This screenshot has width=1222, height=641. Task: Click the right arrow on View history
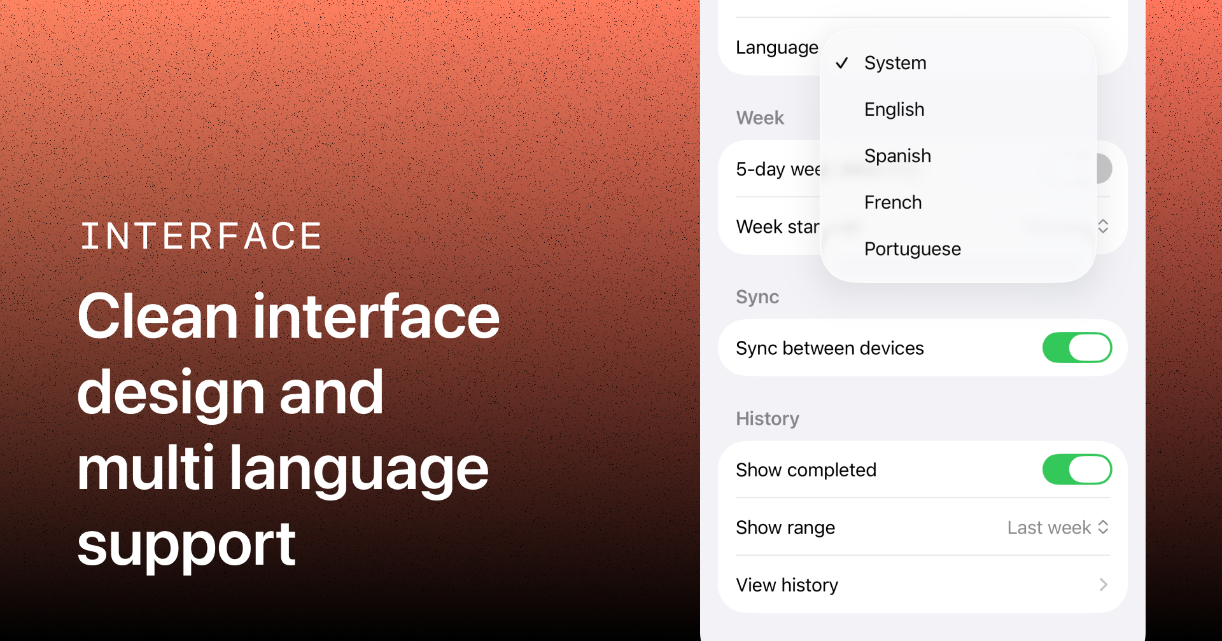pyautogui.click(x=1103, y=584)
